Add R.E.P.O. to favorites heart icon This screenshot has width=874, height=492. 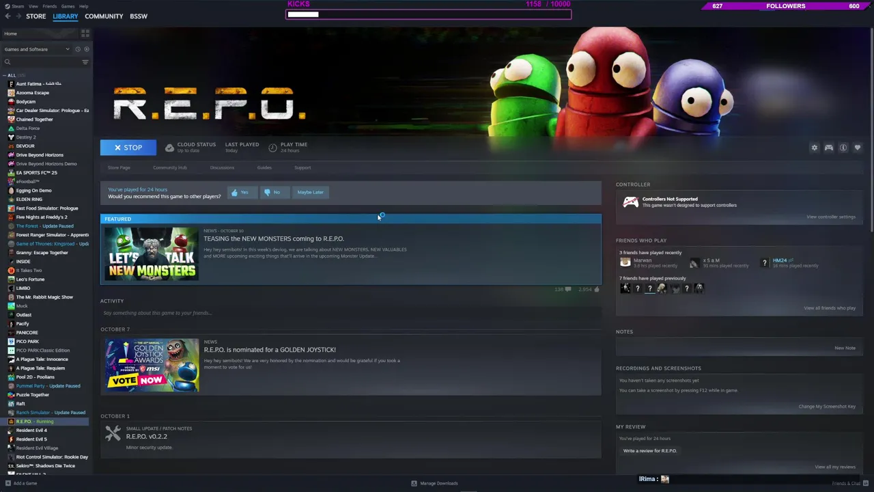(x=858, y=148)
